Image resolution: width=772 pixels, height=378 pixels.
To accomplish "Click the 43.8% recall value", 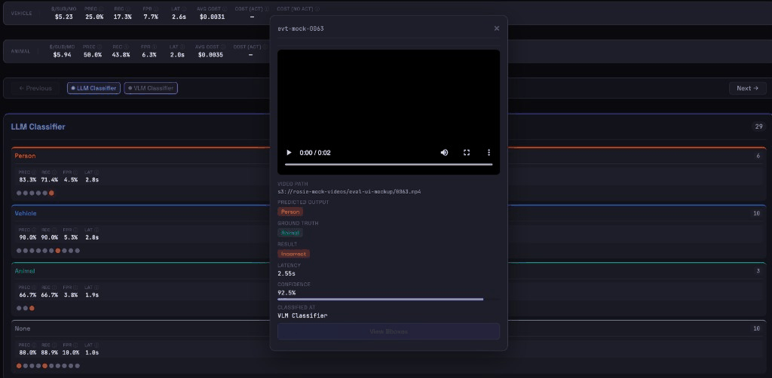I will [x=121, y=55].
